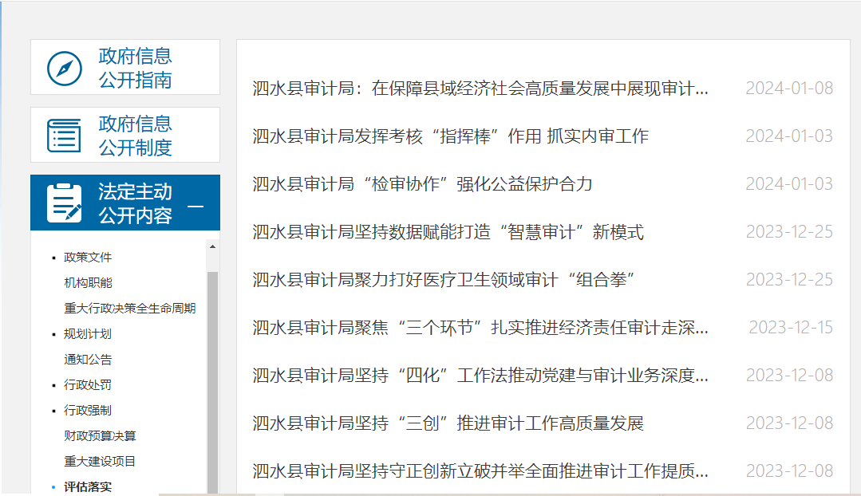
Task: Click the sidebar scrollbar up arrow
Action: [x=212, y=247]
